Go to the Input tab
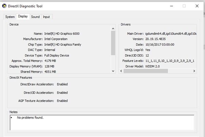The image size is (205, 137). coord(46,17)
